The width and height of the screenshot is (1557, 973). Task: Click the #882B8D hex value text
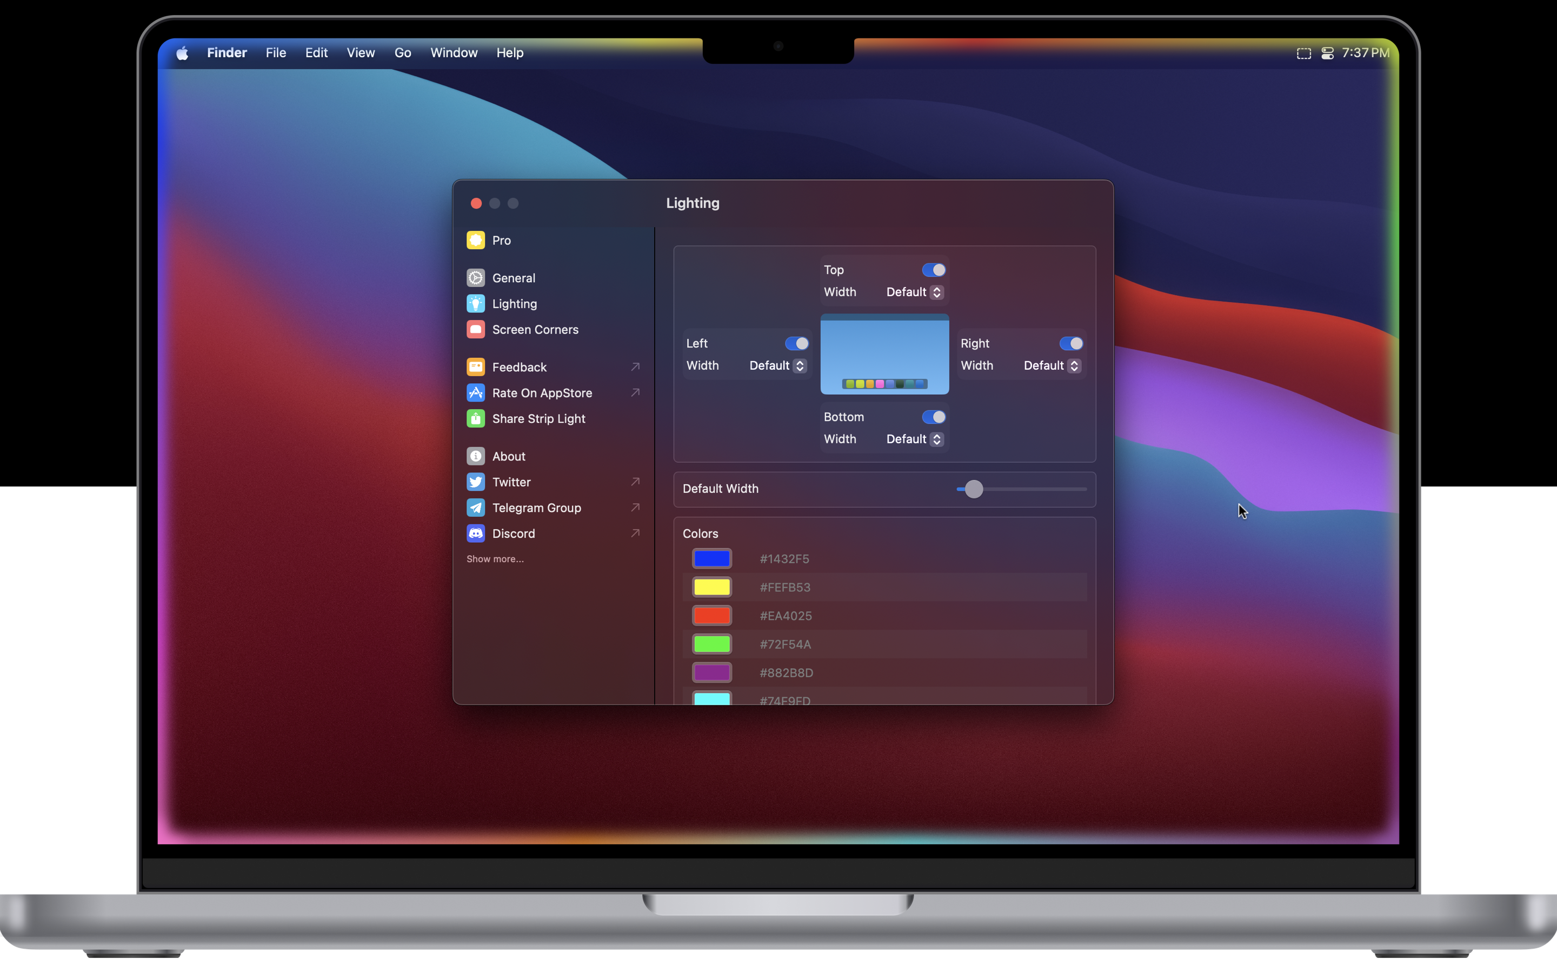click(x=786, y=672)
